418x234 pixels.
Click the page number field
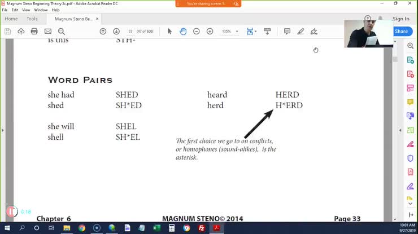(x=130, y=32)
